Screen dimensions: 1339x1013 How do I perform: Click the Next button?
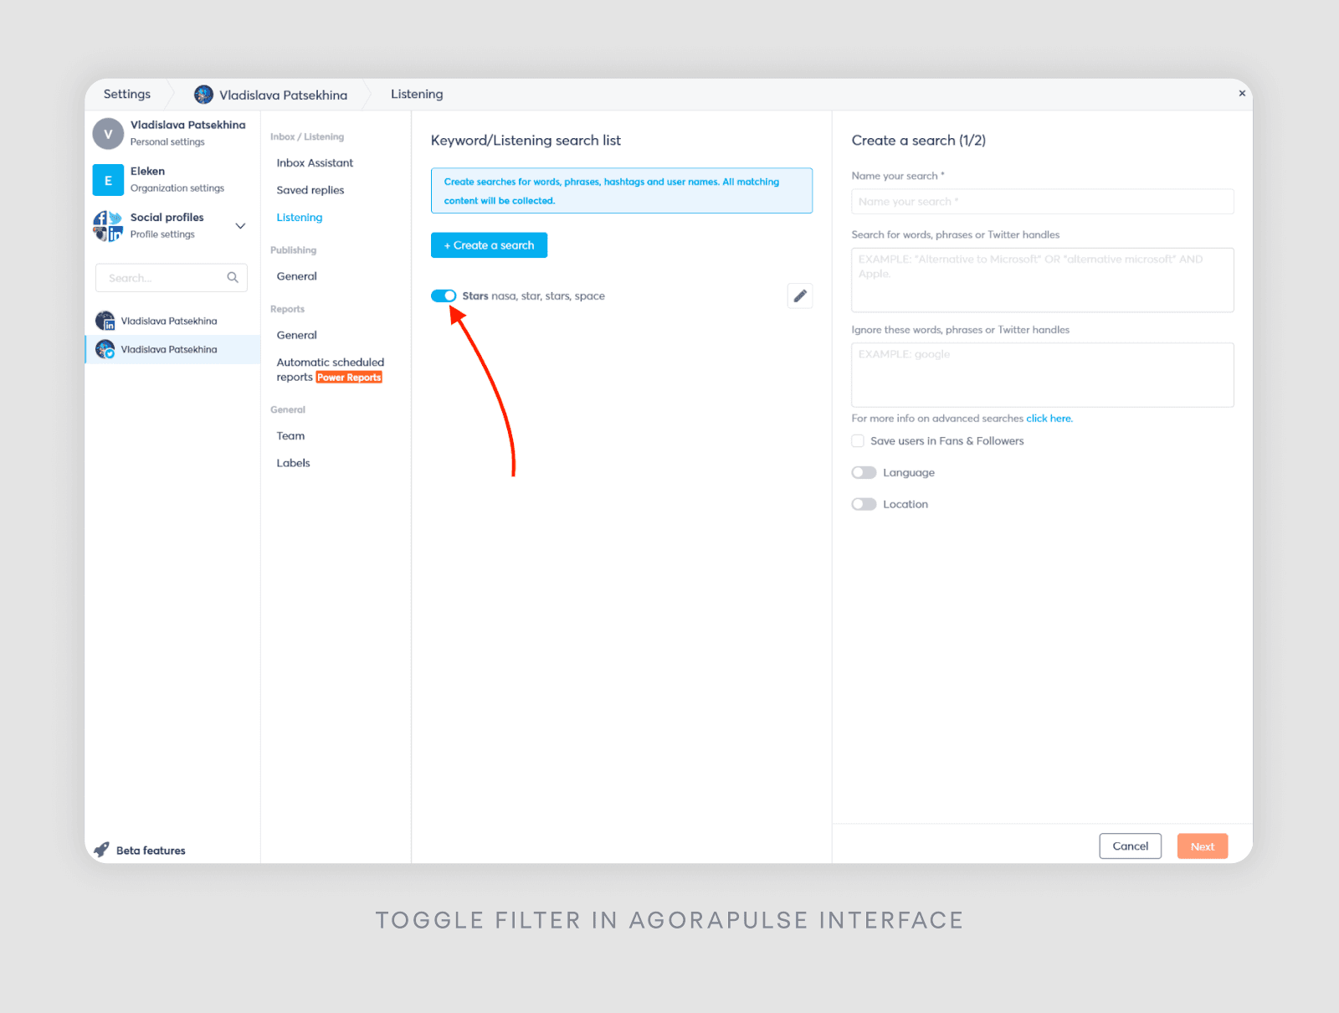pyautogui.click(x=1203, y=846)
